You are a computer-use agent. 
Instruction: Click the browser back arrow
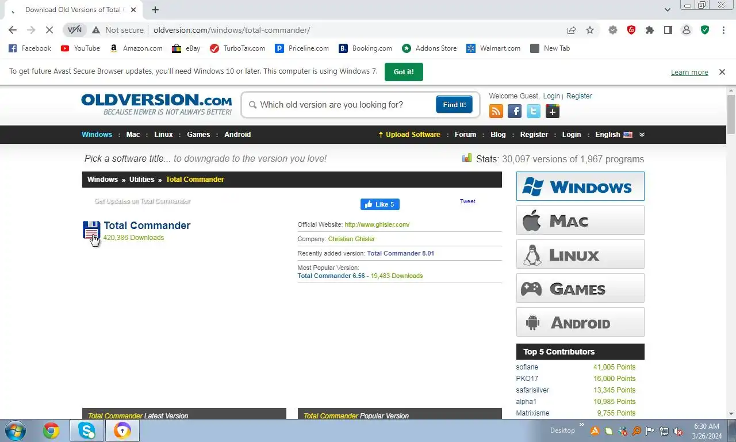tap(13, 30)
